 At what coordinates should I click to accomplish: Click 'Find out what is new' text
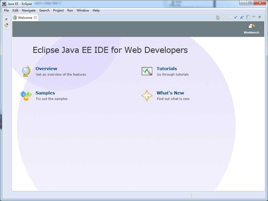coord(173,99)
